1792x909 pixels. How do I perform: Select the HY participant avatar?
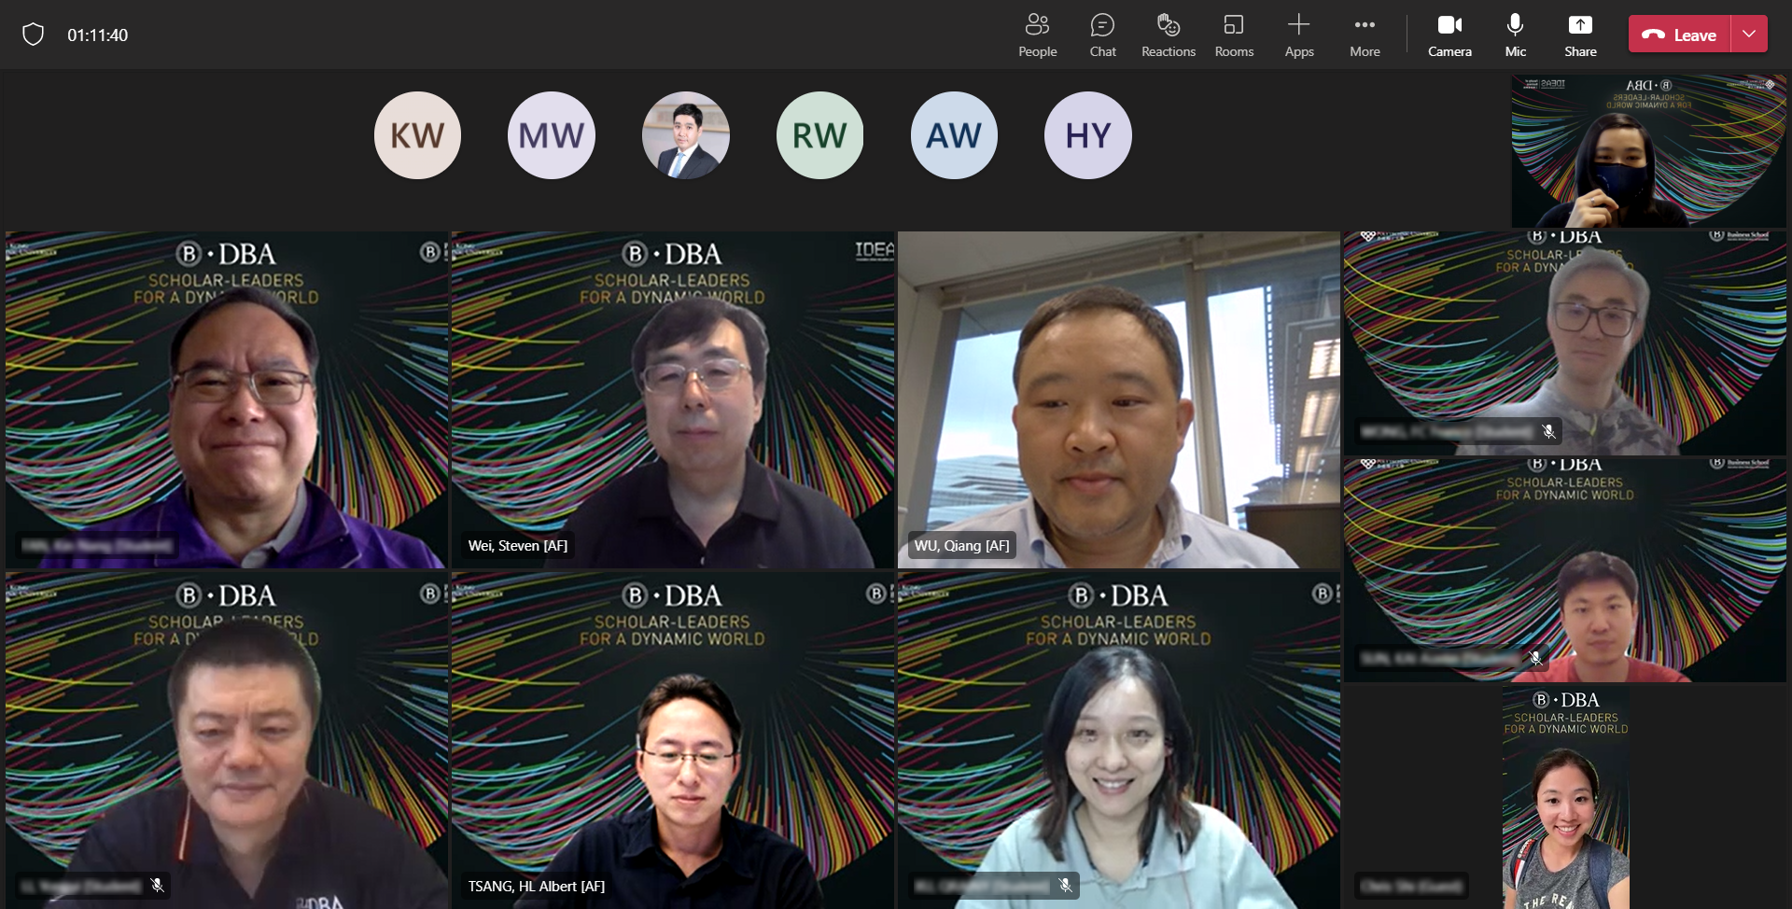pos(1087,135)
